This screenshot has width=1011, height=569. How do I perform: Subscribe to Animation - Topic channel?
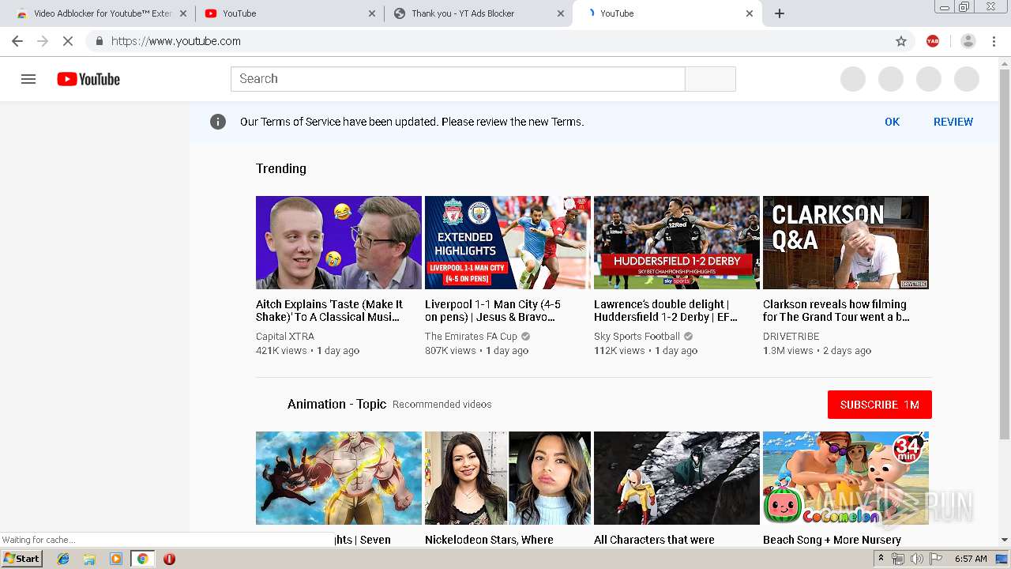[x=880, y=405]
